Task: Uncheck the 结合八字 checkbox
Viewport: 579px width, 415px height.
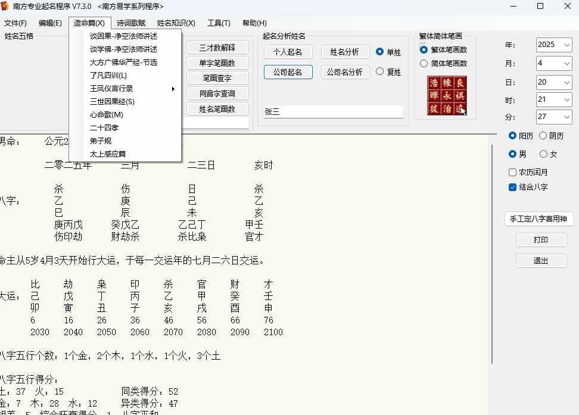Action: pos(512,187)
